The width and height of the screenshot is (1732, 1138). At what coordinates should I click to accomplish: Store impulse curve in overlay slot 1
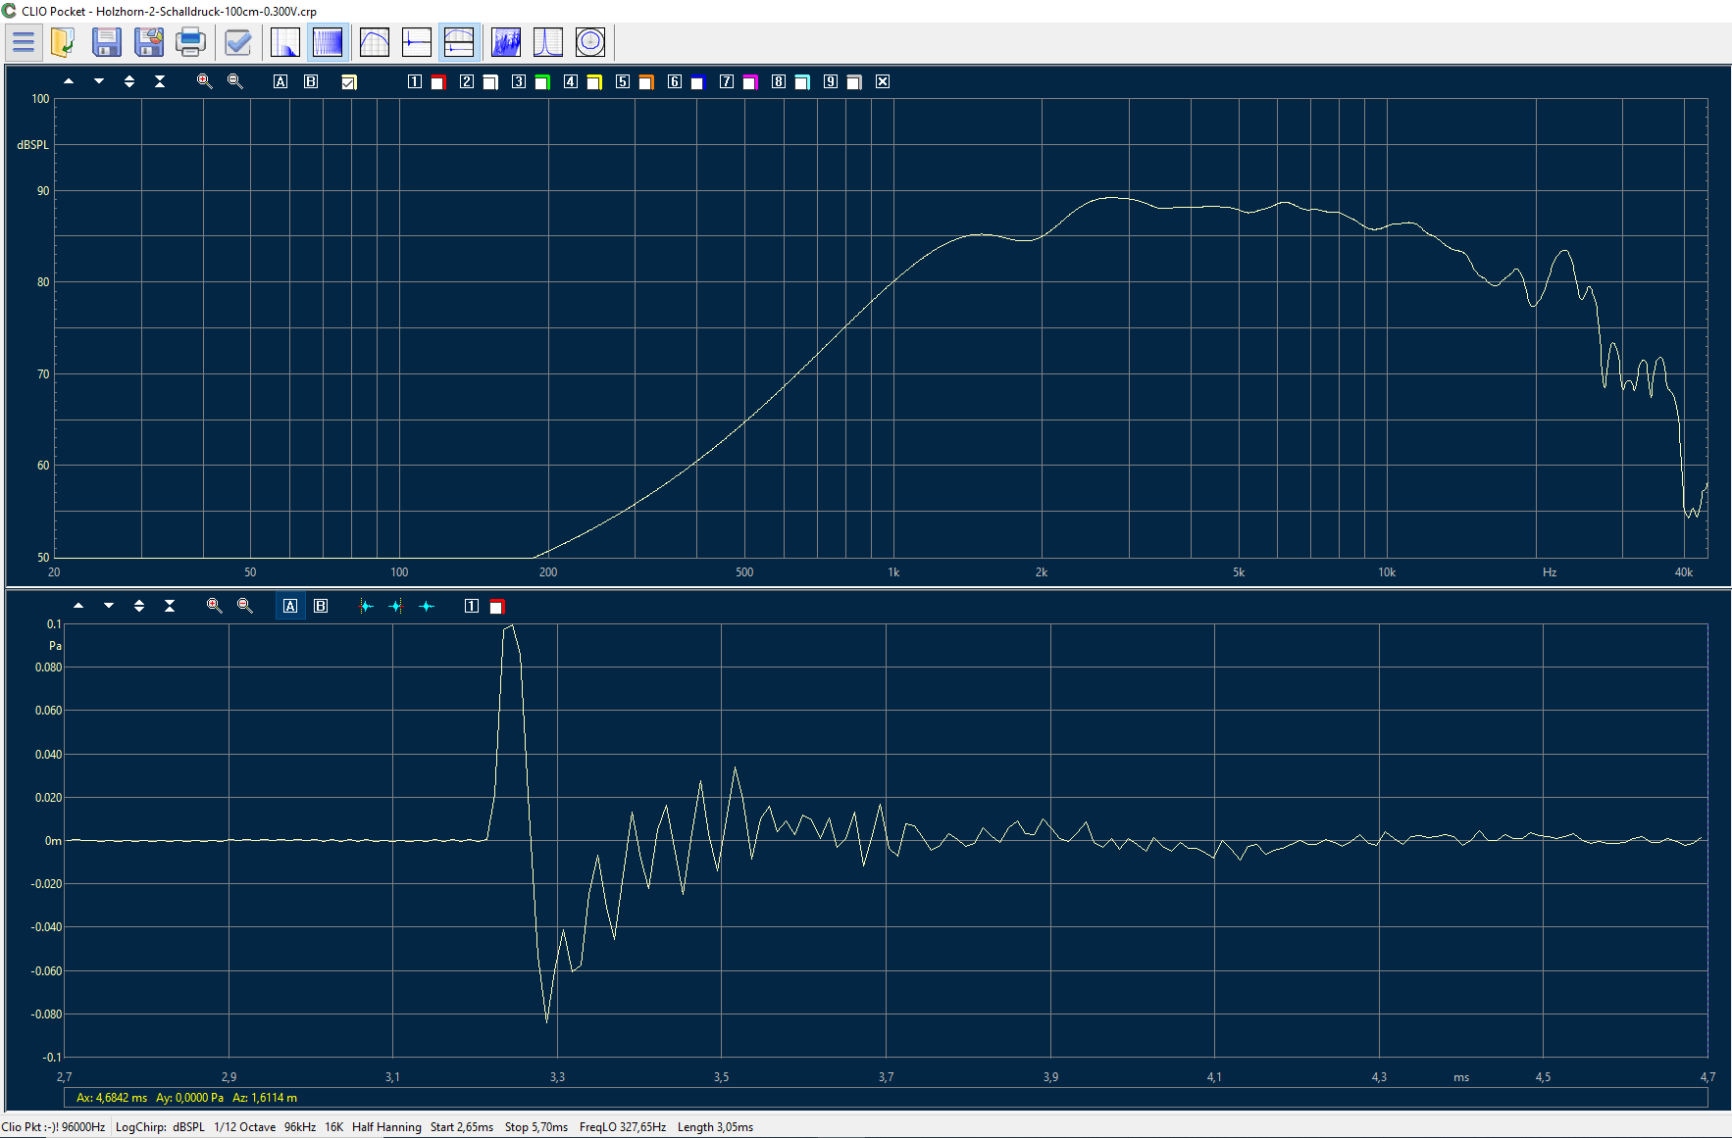[x=472, y=606]
